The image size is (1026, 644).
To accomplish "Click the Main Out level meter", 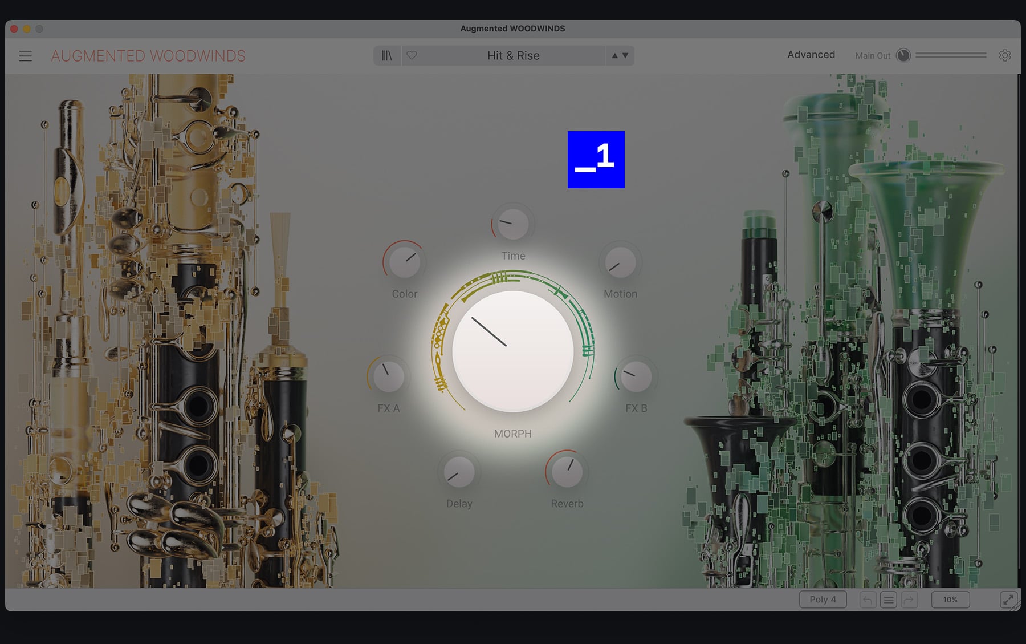I will [x=951, y=55].
